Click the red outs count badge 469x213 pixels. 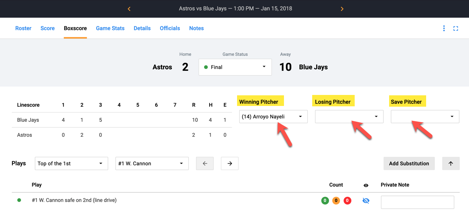pyautogui.click(x=347, y=201)
